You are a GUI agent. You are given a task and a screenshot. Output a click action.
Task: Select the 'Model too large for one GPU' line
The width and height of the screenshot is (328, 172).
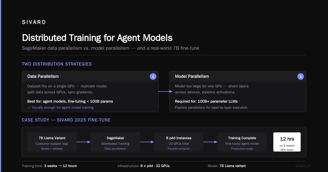tap(212, 86)
